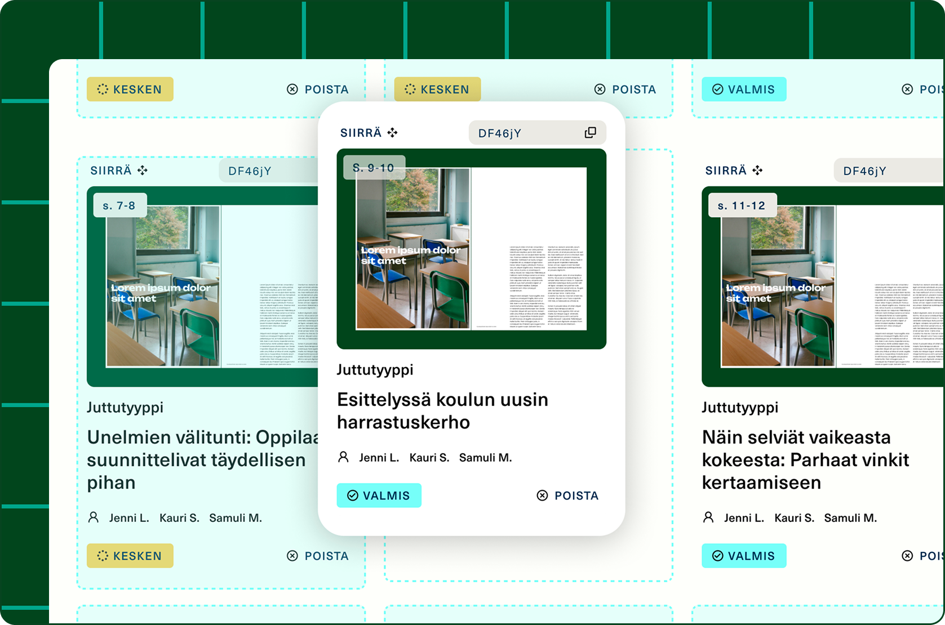Click the DF46jY code field on the s. 11-12 card
The height and width of the screenshot is (625, 945).
(889, 171)
